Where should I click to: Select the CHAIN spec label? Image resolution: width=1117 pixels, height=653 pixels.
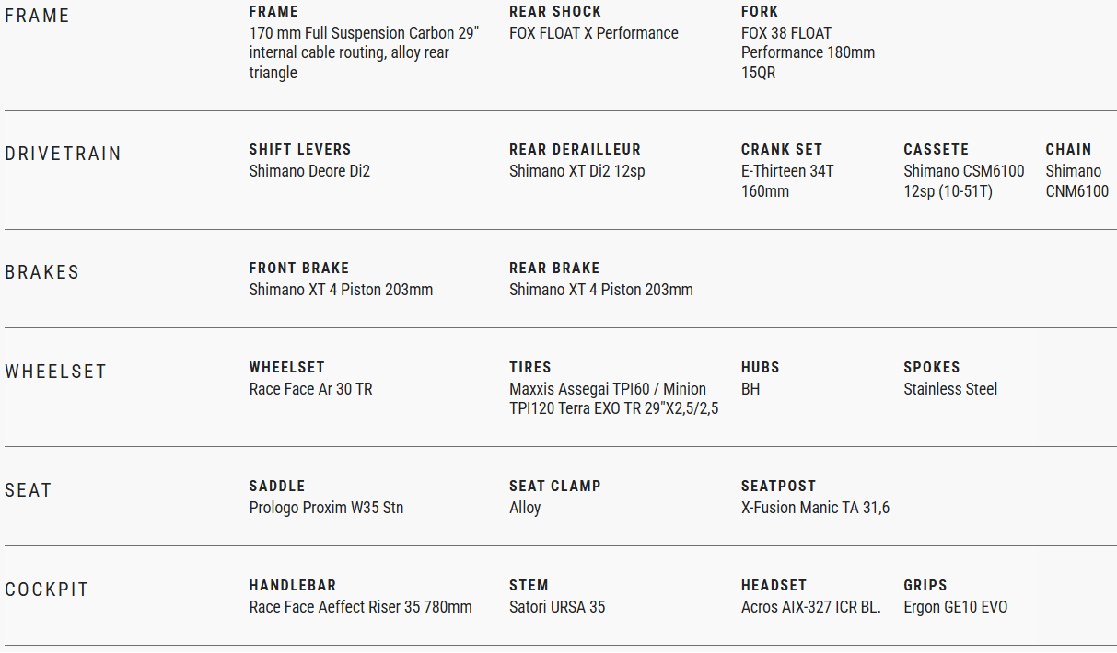pyautogui.click(x=1068, y=149)
